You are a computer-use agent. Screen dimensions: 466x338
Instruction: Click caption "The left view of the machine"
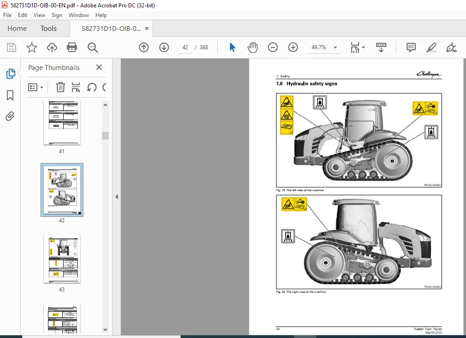[x=305, y=190]
